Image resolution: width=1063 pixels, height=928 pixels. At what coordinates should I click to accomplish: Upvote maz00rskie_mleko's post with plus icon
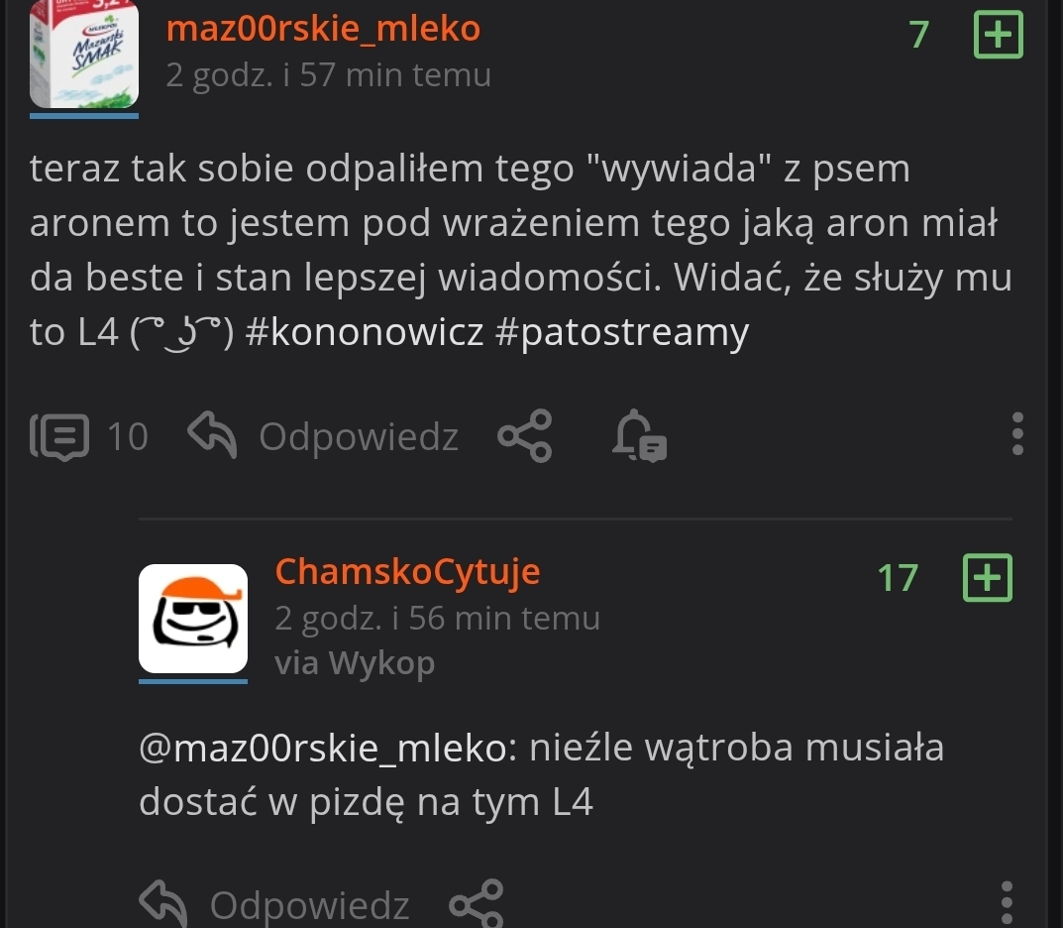click(x=998, y=35)
